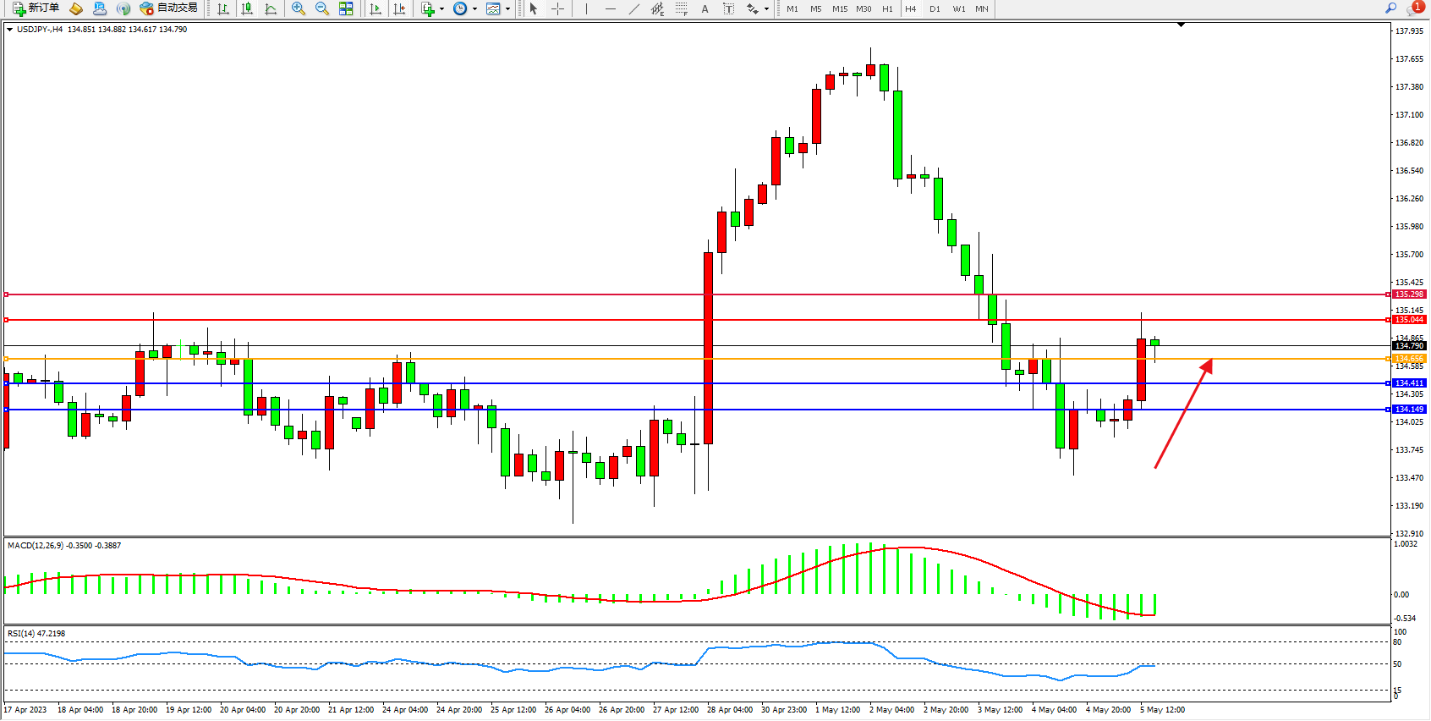
Task: Toggle candlestick chart mode
Action: coord(247,8)
